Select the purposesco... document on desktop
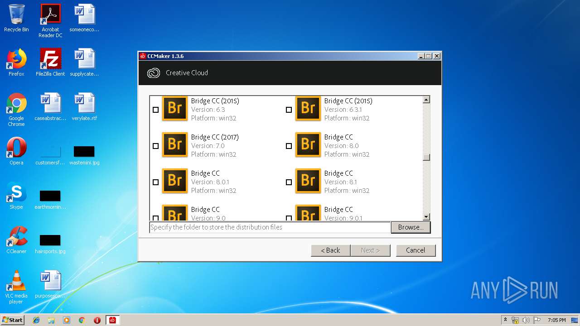Viewport: 580px width, 326px height. pos(50,284)
